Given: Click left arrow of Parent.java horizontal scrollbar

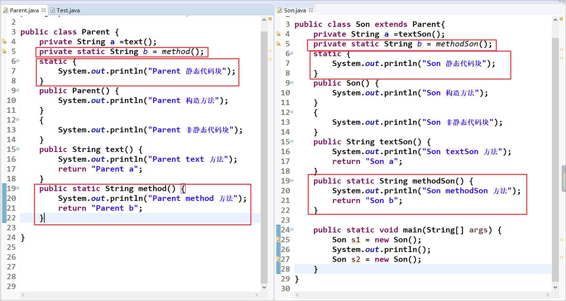Looking at the screenshot, I should pyautogui.click(x=23, y=295).
